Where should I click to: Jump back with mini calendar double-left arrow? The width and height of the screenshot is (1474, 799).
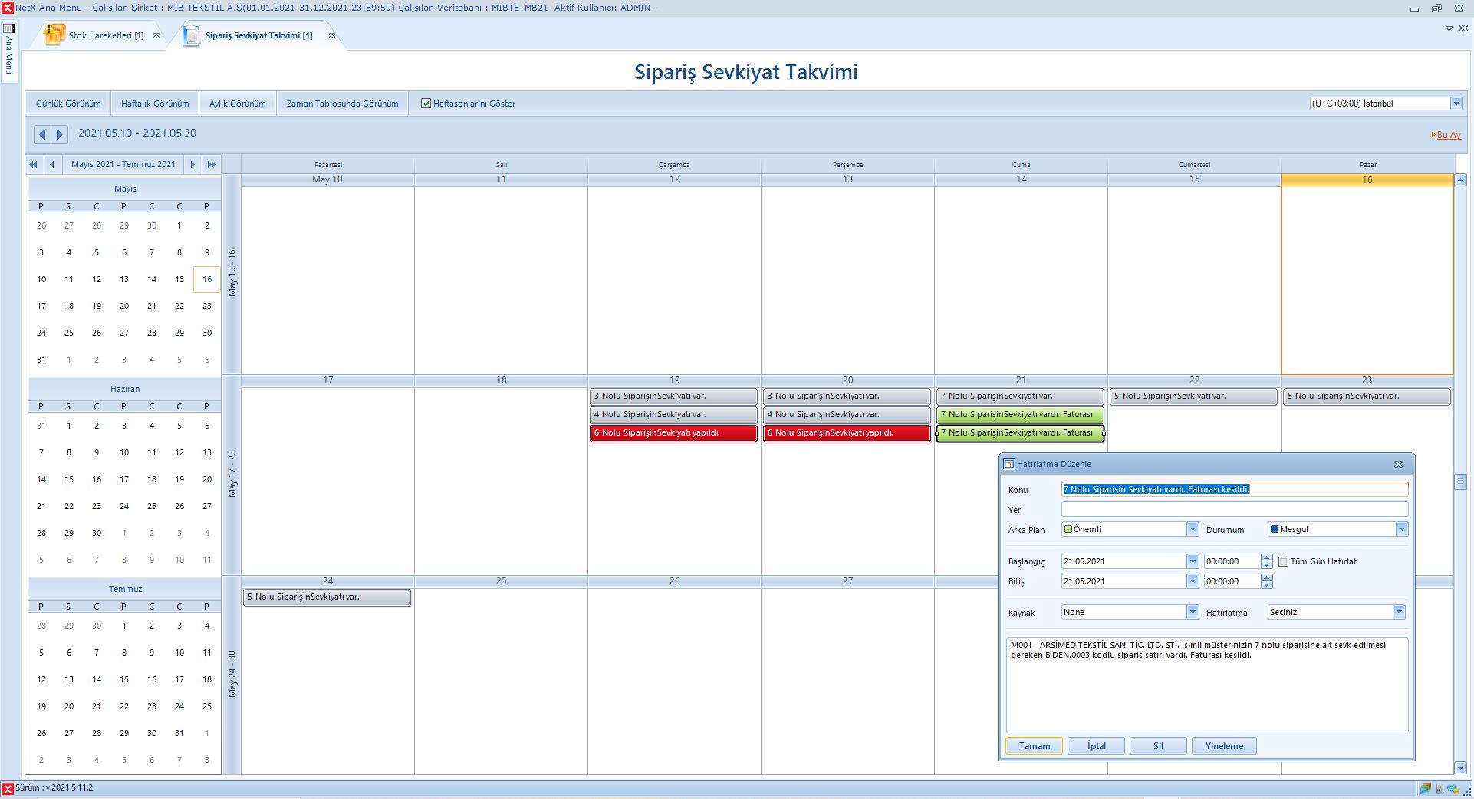[x=33, y=164]
